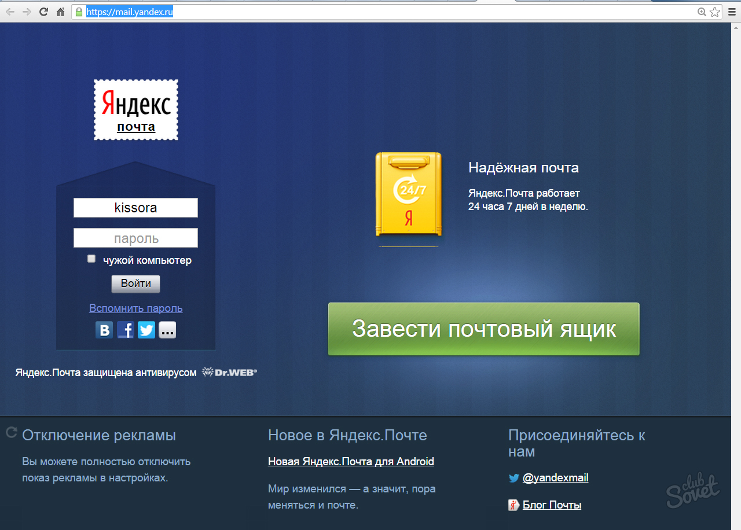Log in with the Facebook icon
This screenshot has width=741, height=530.
125,330
